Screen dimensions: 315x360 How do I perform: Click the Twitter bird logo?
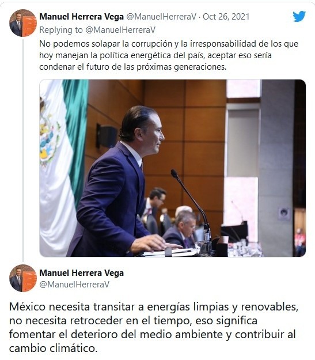[x=299, y=16]
